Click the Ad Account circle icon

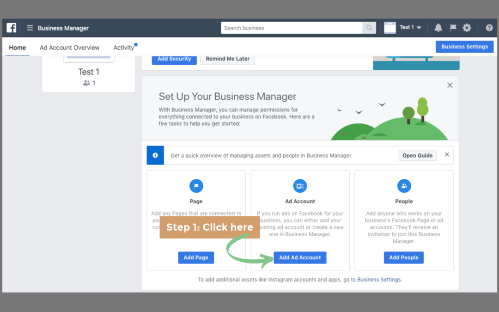[x=300, y=186]
